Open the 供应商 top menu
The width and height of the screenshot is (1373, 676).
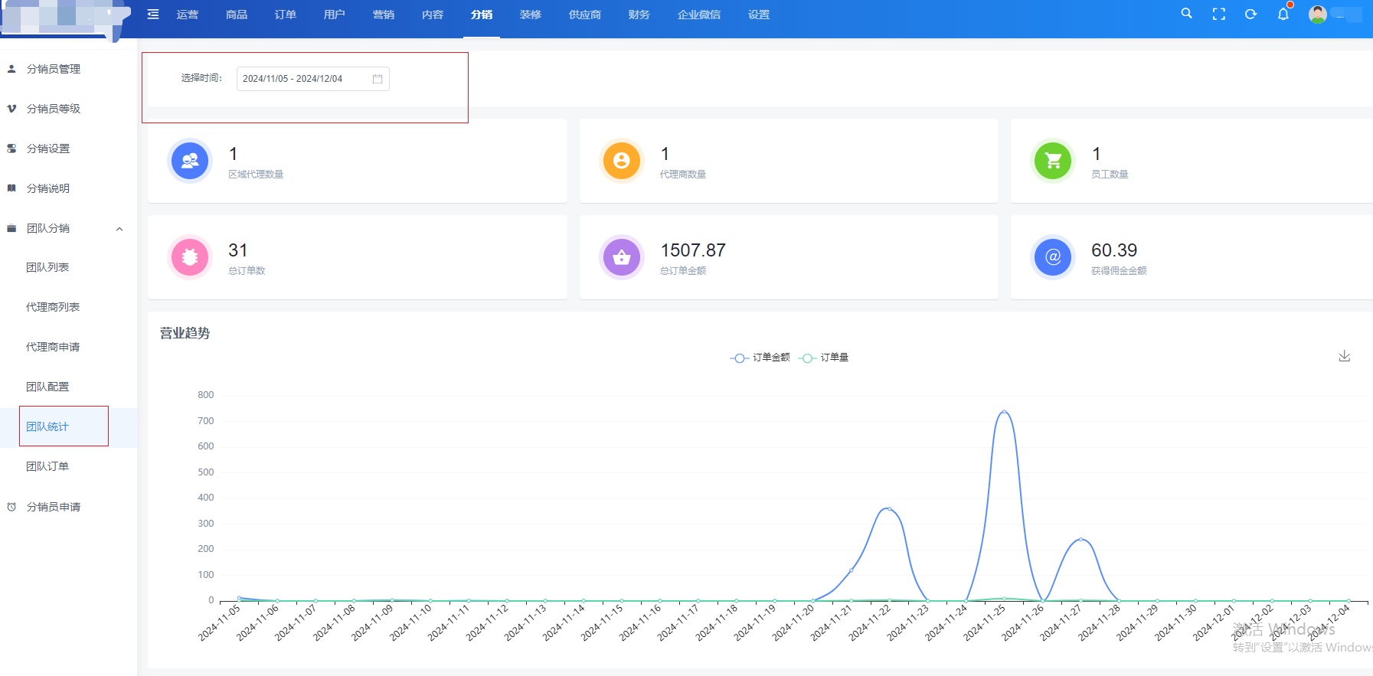tap(585, 15)
